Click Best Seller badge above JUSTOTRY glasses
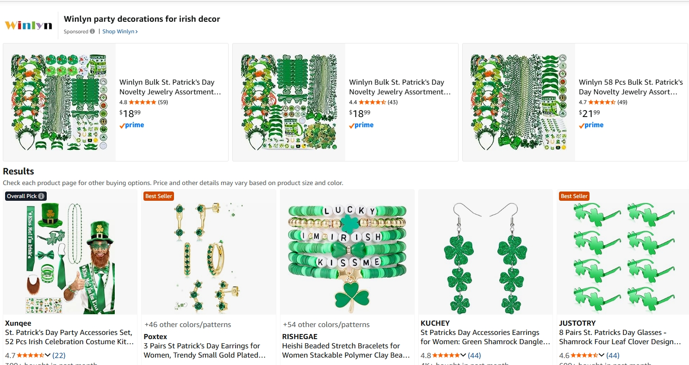Image resolution: width=689 pixels, height=365 pixels. tap(574, 196)
